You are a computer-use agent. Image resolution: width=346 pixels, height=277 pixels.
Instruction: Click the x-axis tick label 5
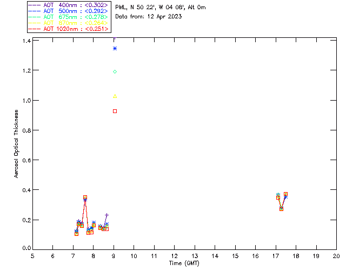point(32,256)
